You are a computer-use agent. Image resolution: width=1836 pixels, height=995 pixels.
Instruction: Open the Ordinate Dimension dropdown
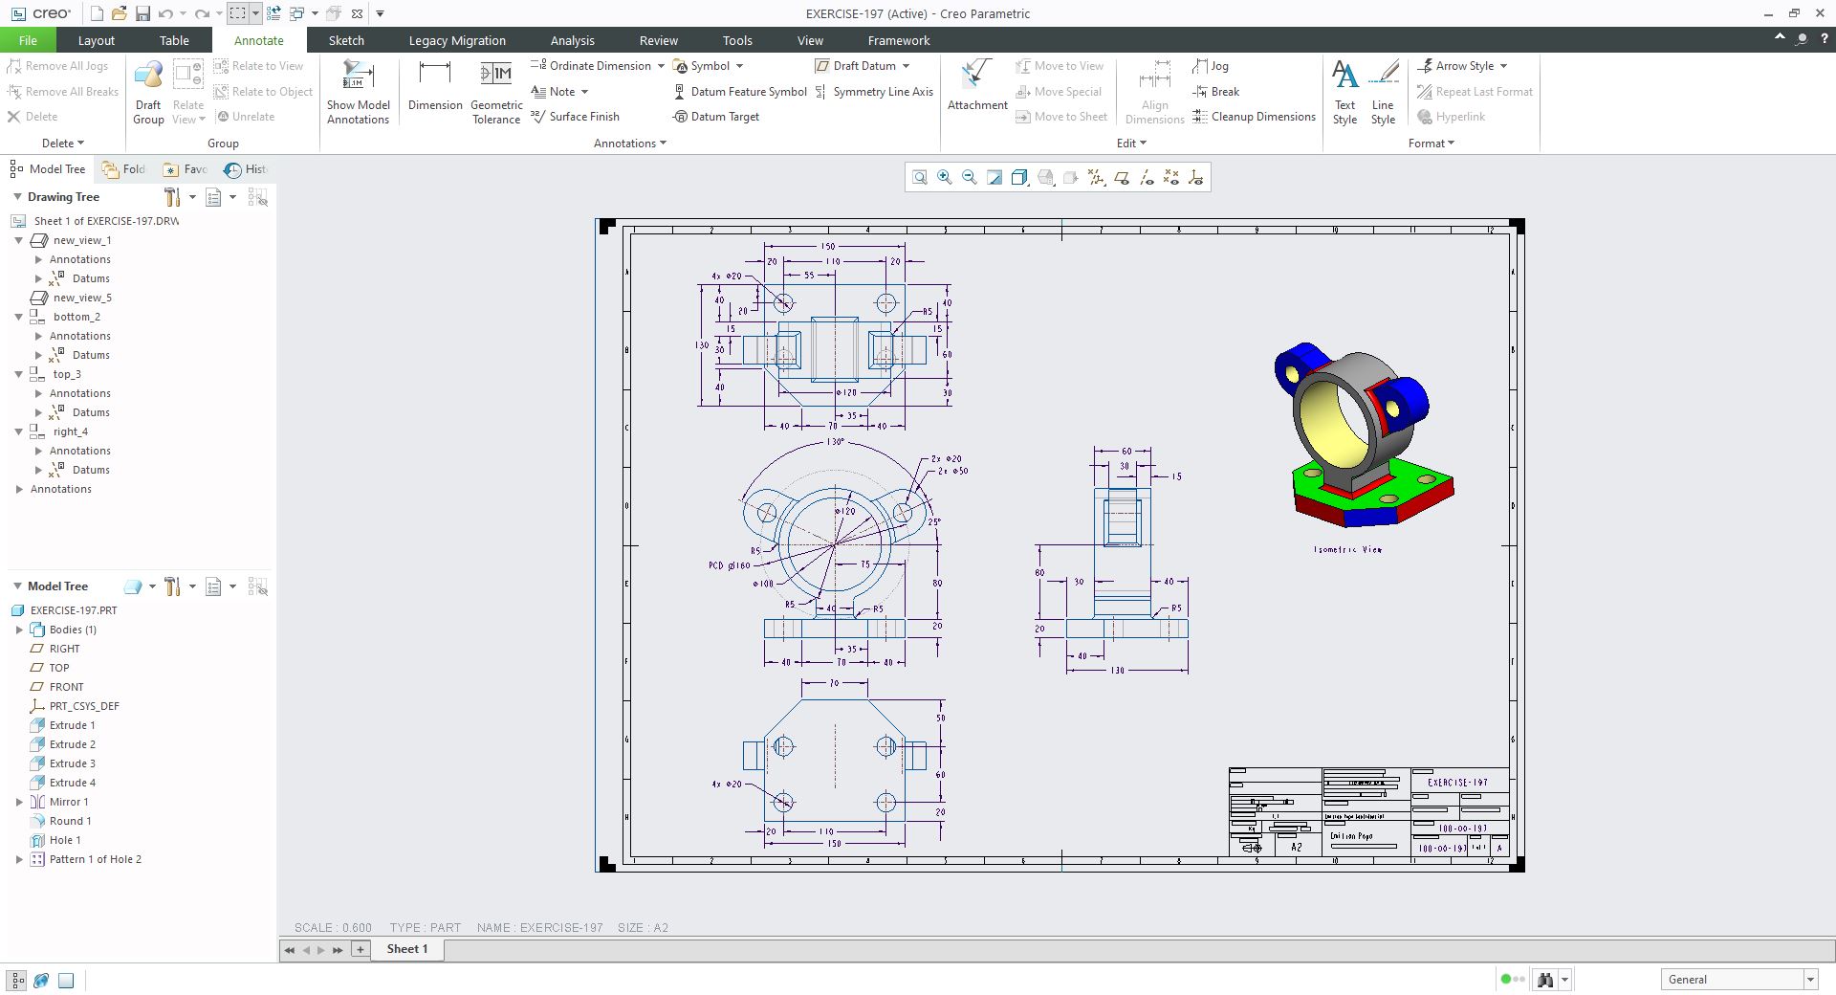tap(661, 66)
